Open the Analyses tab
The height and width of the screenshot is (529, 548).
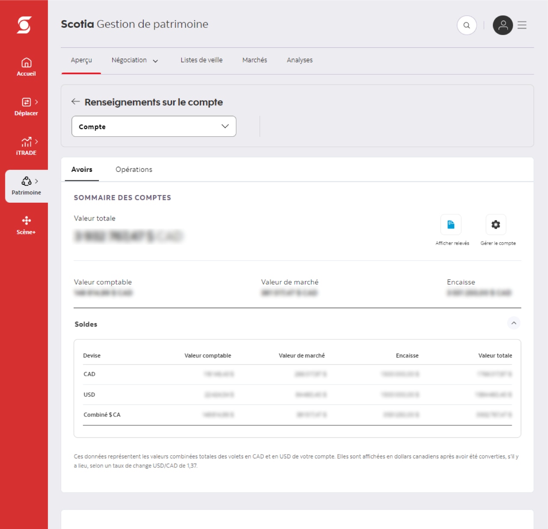(300, 60)
